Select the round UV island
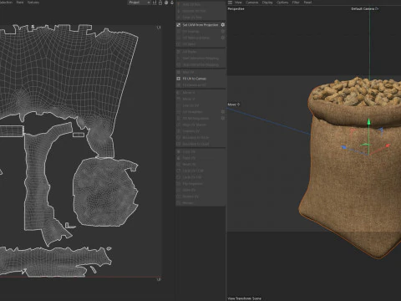Viewport: 401px width, 301px height. (x=105, y=191)
